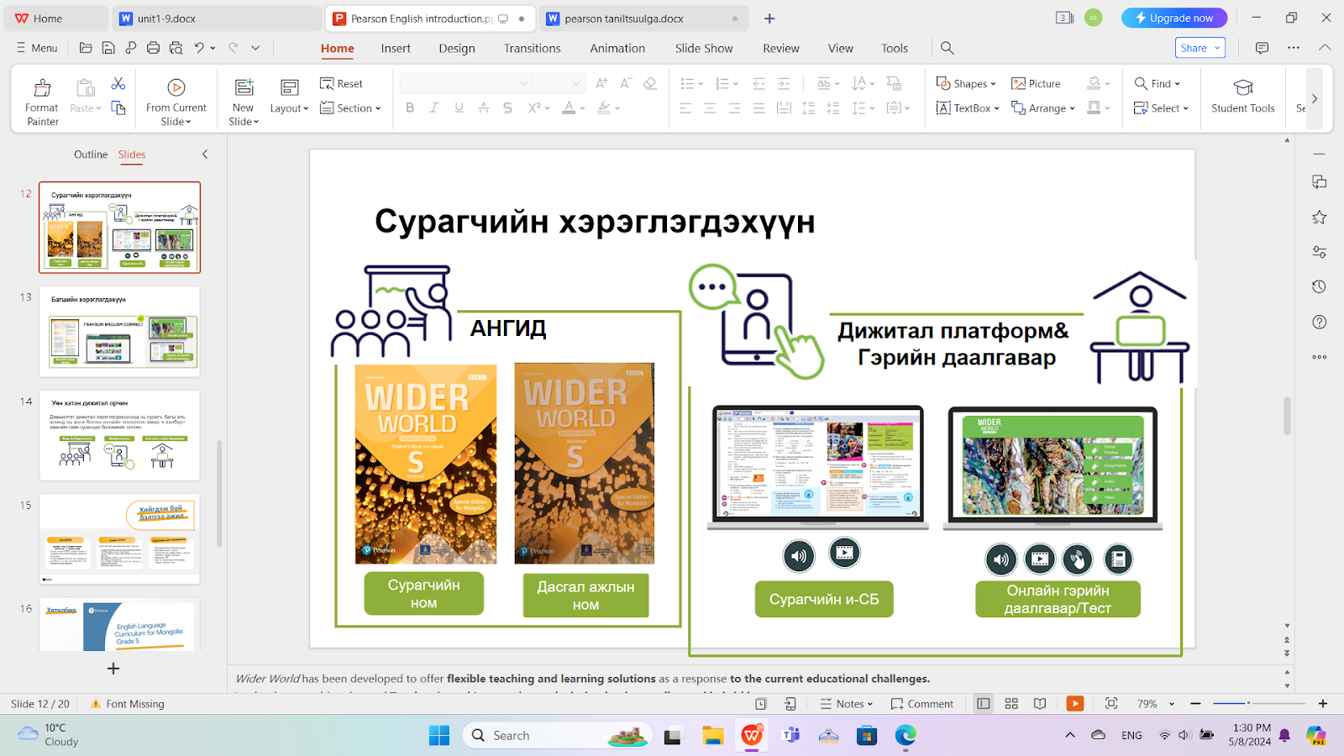Open Student Tools

[1242, 97]
